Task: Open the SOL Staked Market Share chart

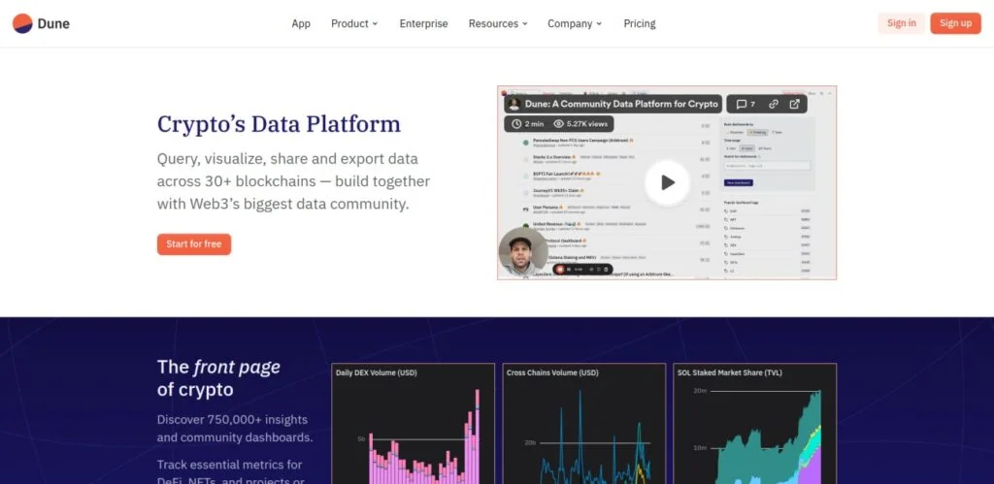Action: [755, 423]
